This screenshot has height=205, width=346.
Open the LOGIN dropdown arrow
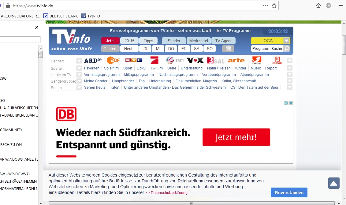click(x=286, y=41)
